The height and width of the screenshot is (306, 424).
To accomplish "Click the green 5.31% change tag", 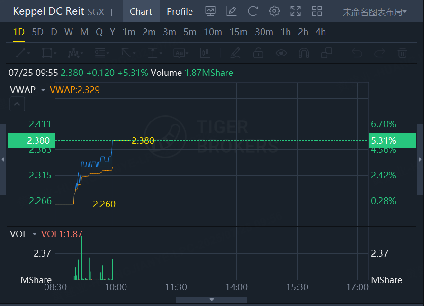I will pos(392,140).
